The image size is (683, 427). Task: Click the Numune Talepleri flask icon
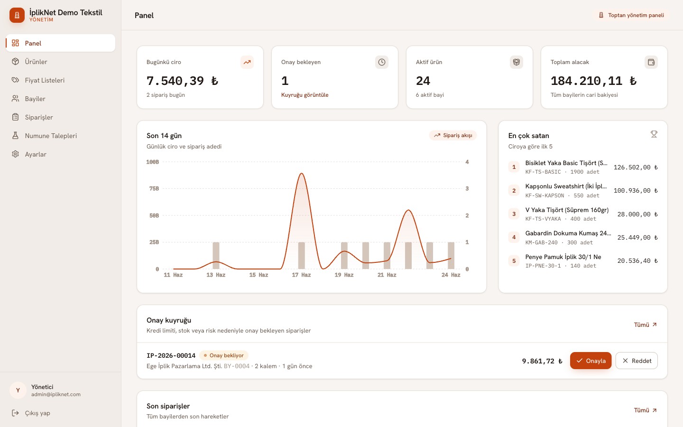(x=16, y=136)
